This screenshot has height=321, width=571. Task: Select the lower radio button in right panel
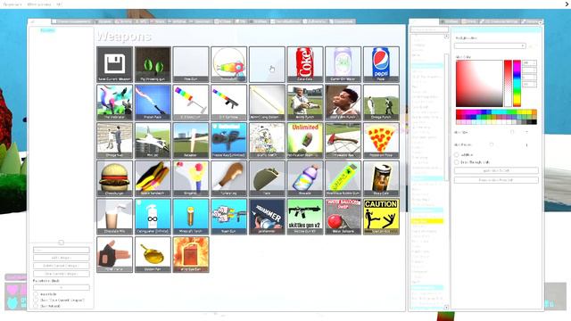(457, 162)
